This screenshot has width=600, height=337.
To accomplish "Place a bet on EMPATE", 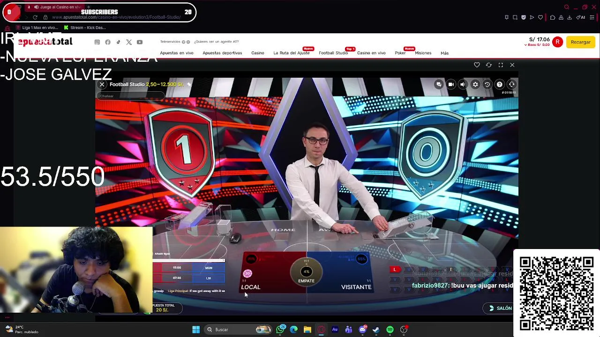I will pyautogui.click(x=306, y=272).
